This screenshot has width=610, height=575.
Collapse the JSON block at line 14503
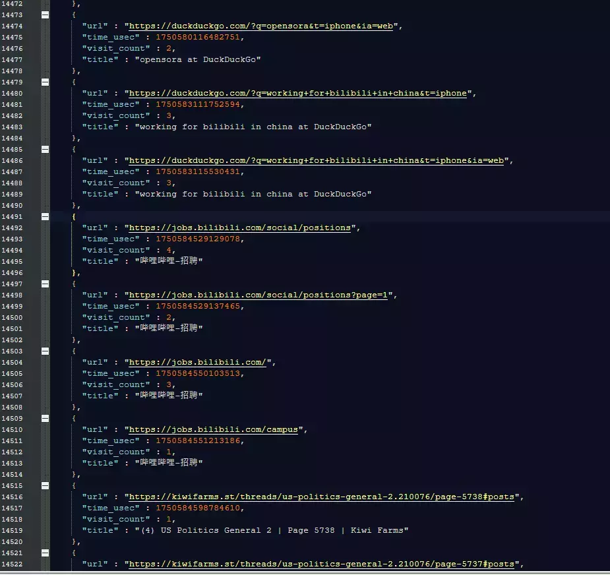[45, 351]
